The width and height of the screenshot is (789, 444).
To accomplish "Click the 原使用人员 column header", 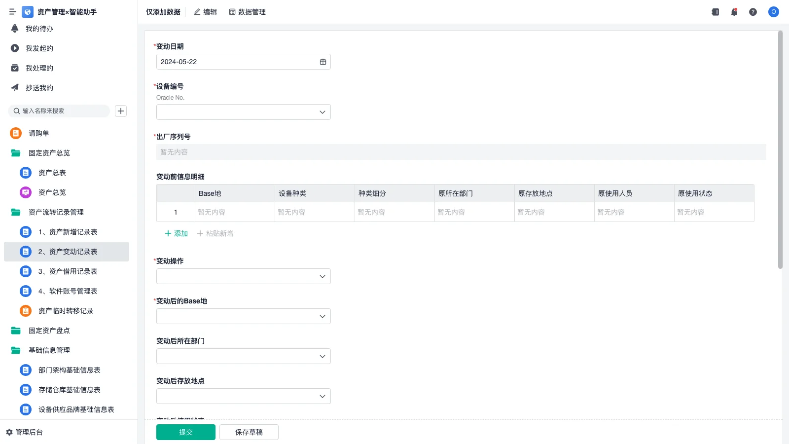I will [634, 193].
